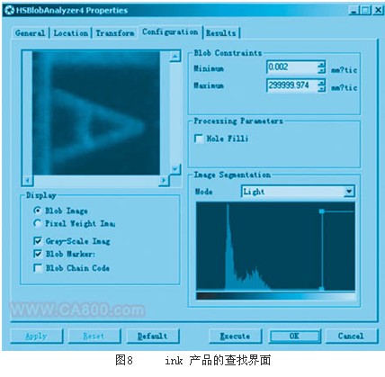Click the Execute button
This screenshot has width=385, height=377.
[x=235, y=337]
